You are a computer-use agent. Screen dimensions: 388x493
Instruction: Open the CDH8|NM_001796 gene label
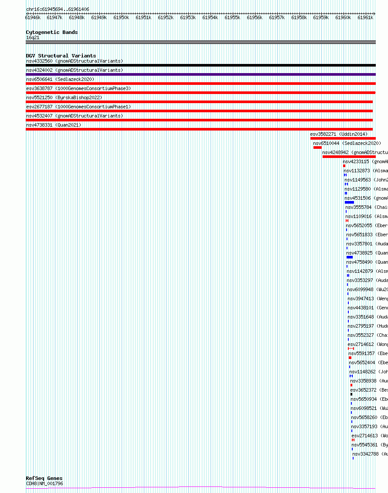(x=44, y=483)
